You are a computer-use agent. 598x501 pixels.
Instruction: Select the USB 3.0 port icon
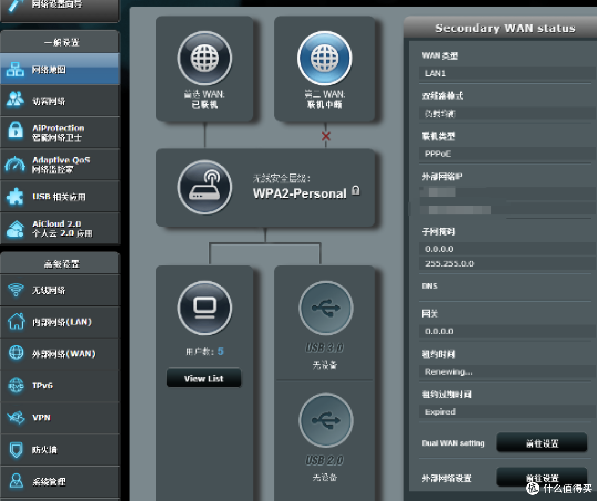point(326,308)
